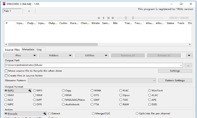197x118 pixels.
Task: Select RAW output format
Action: tap(124, 104)
